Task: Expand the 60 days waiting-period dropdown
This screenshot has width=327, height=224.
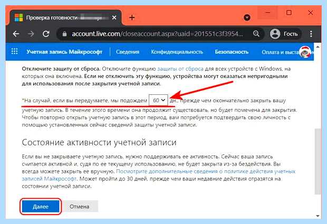Action: tap(158, 100)
